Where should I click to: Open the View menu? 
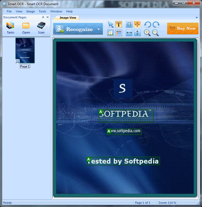click(x=19, y=11)
